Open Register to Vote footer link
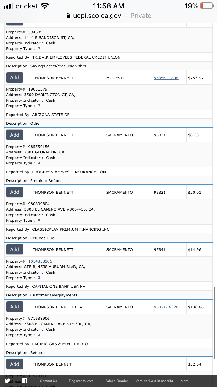 (x=81, y=381)
